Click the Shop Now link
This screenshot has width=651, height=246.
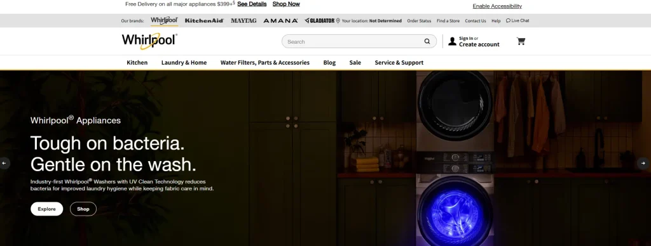click(286, 4)
